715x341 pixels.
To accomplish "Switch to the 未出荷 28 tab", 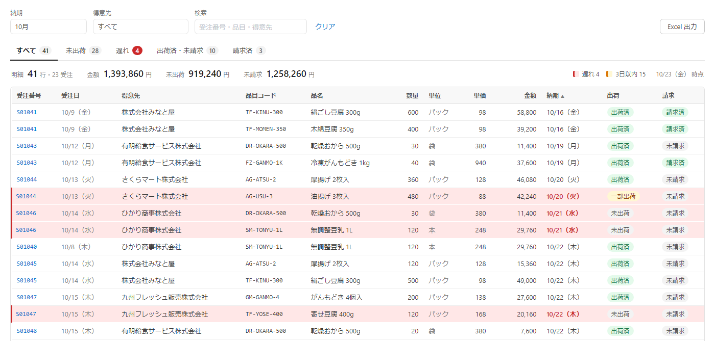I will (83, 50).
